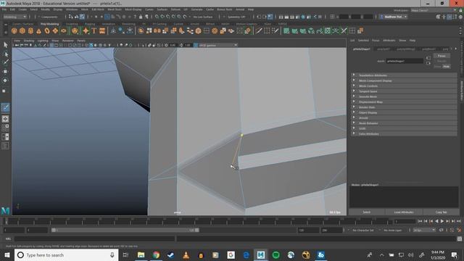Open VLC media player from the taskbar

tap(186, 254)
